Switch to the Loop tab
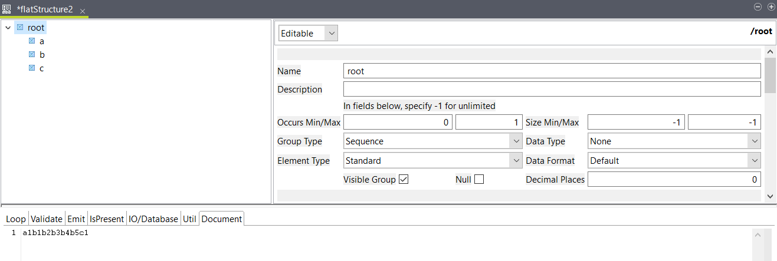777x261 pixels. click(x=16, y=219)
